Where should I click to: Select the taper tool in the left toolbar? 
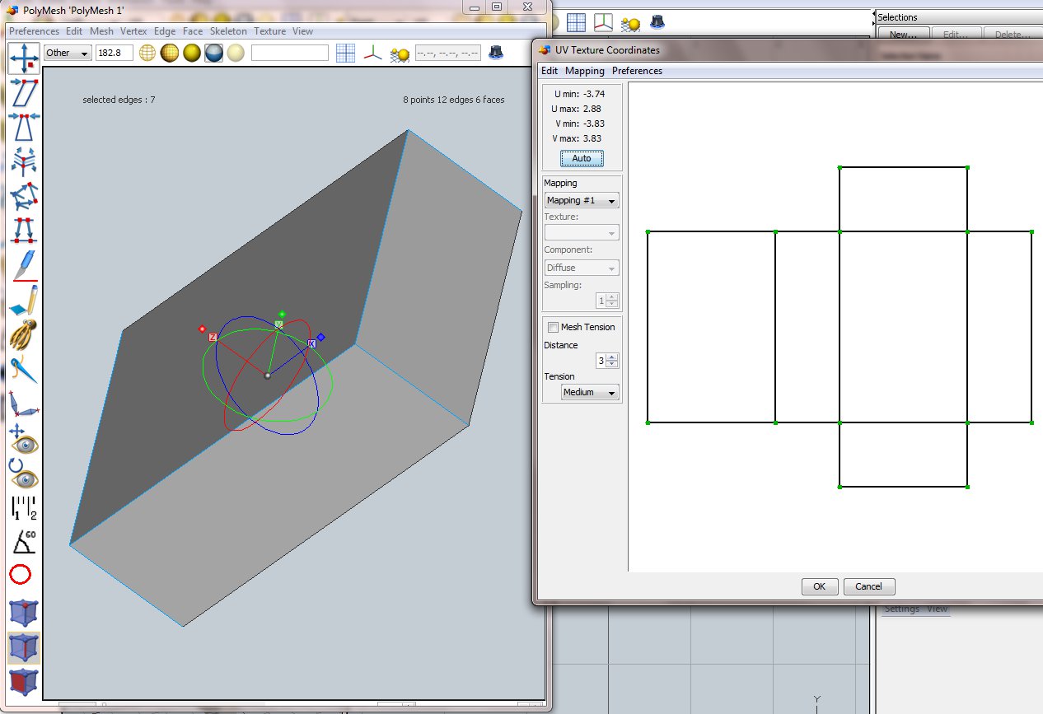coord(24,126)
